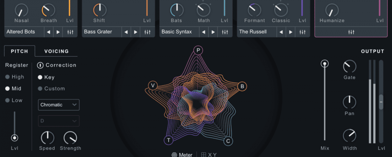Adjust the Strength knob
Viewport: 392px width, 157px height.
[70, 138]
